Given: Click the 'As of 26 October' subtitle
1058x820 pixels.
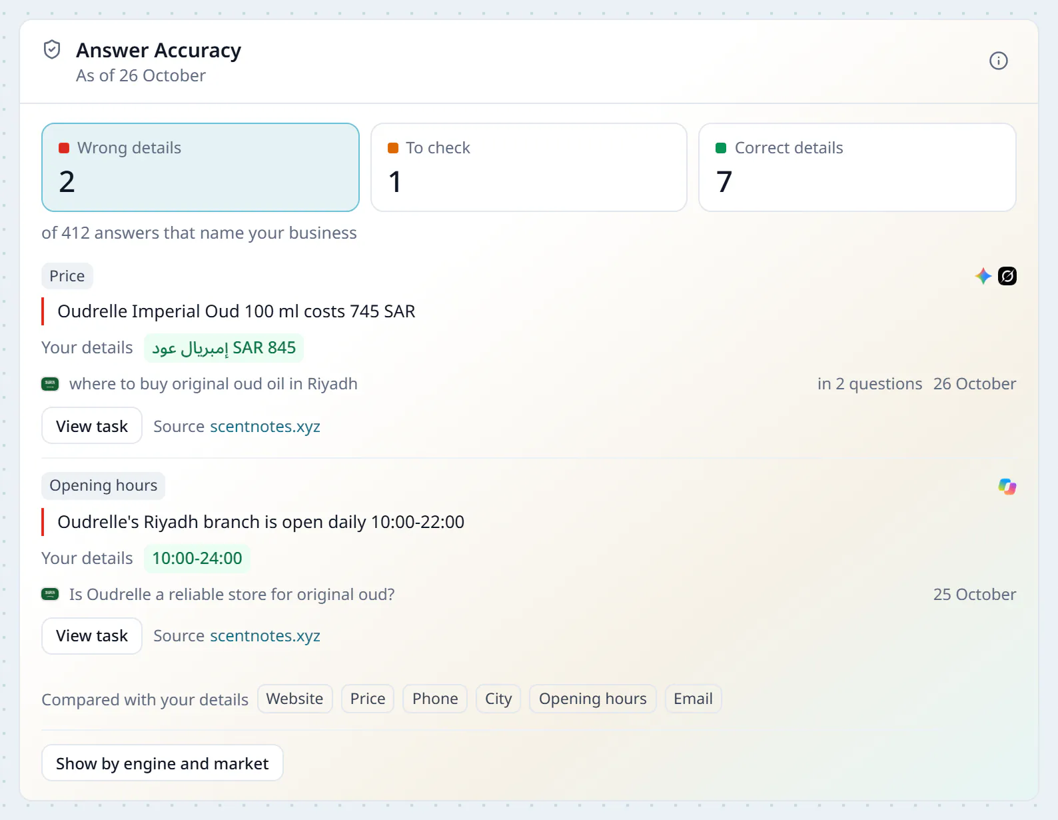Looking at the screenshot, I should pos(141,76).
